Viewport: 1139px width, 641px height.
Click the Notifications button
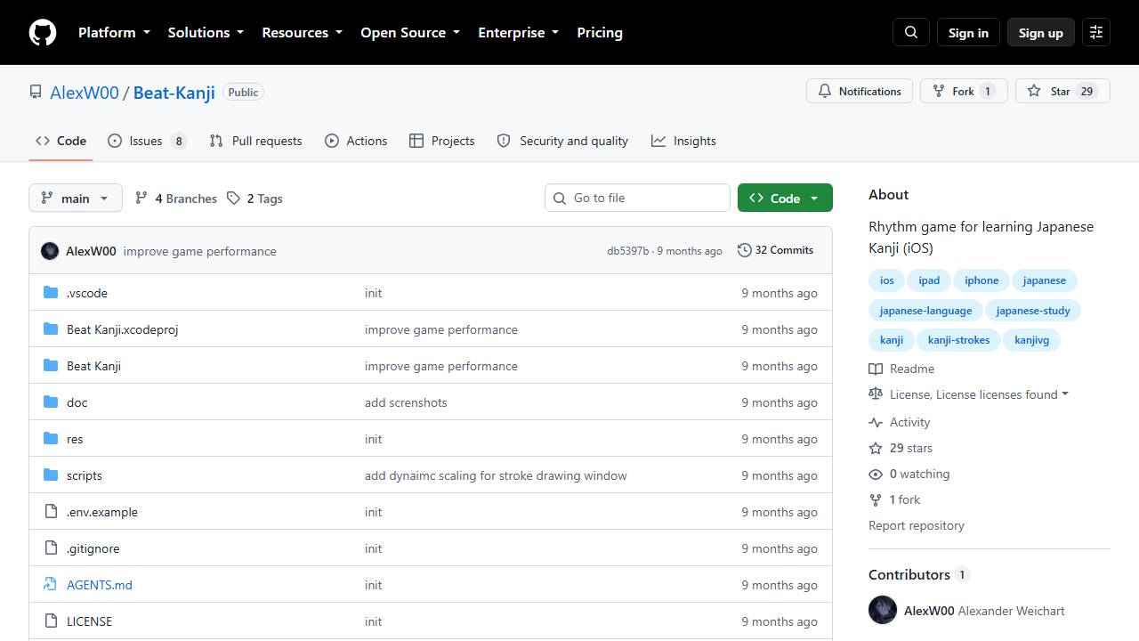pyautogui.click(x=860, y=91)
